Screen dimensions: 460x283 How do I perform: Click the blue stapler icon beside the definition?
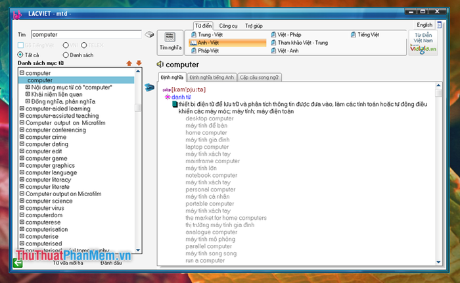tap(149, 87)
